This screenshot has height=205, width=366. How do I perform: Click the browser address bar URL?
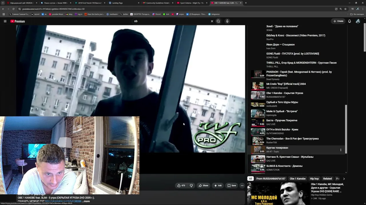point(53,9)
